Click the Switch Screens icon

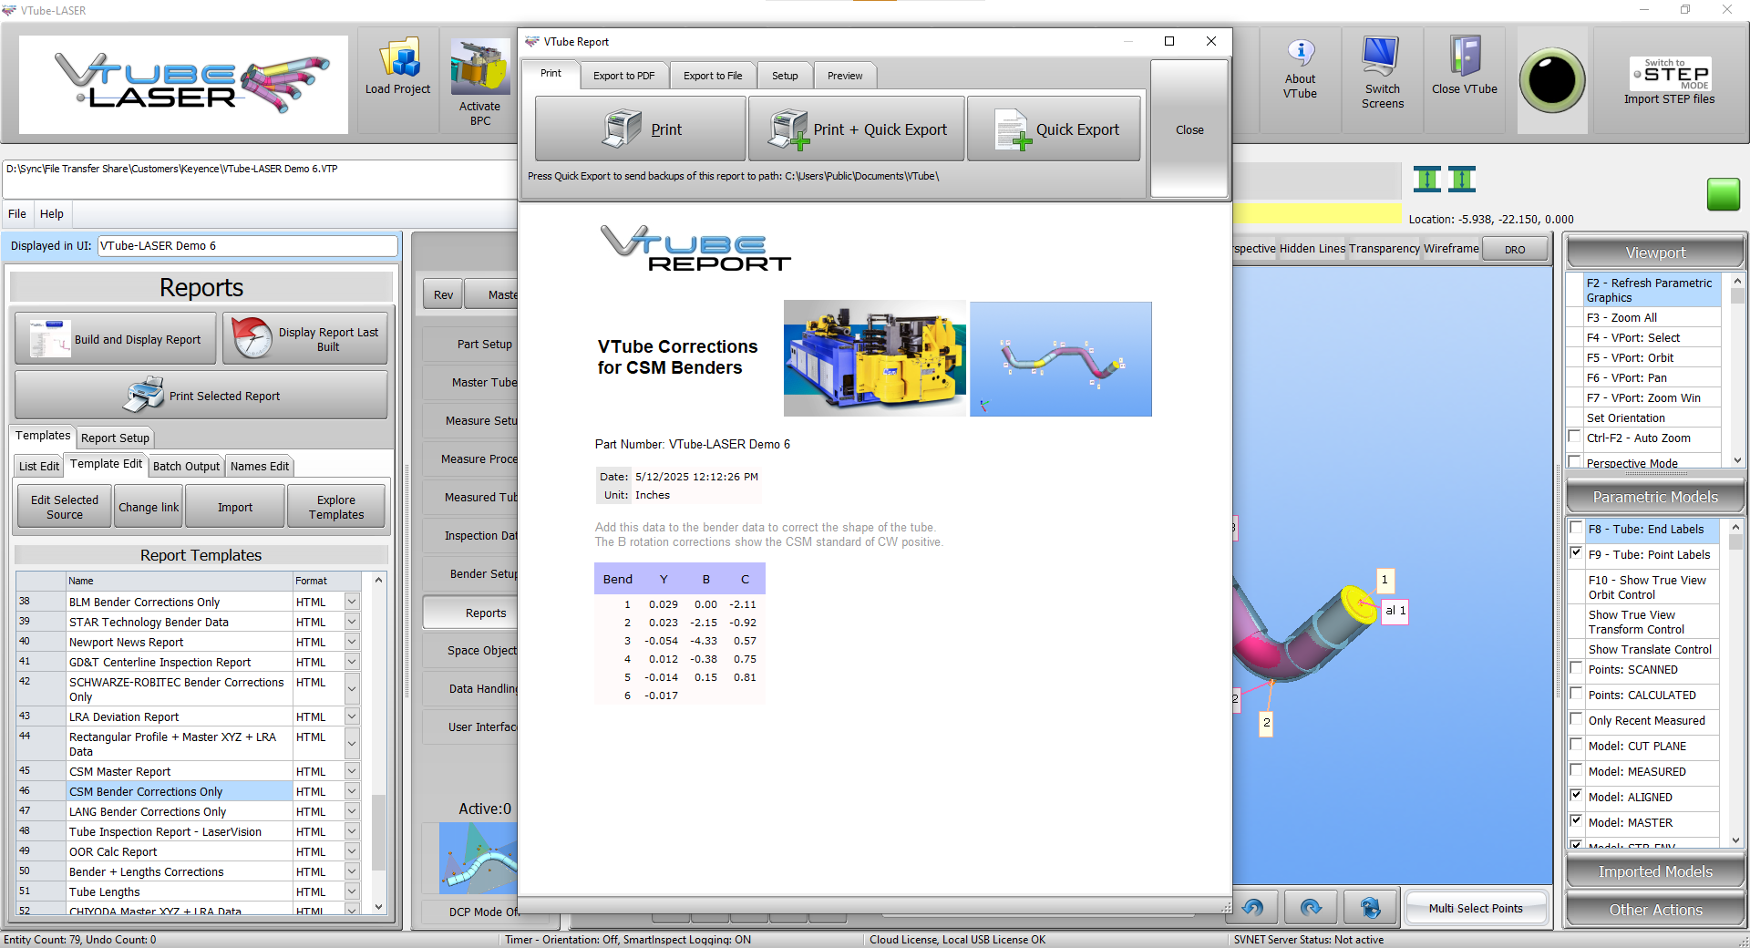(1381, 57)
